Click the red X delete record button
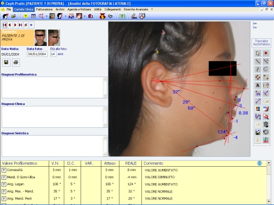This screenshot has width=274, height=205. click(x=26, y=25)
